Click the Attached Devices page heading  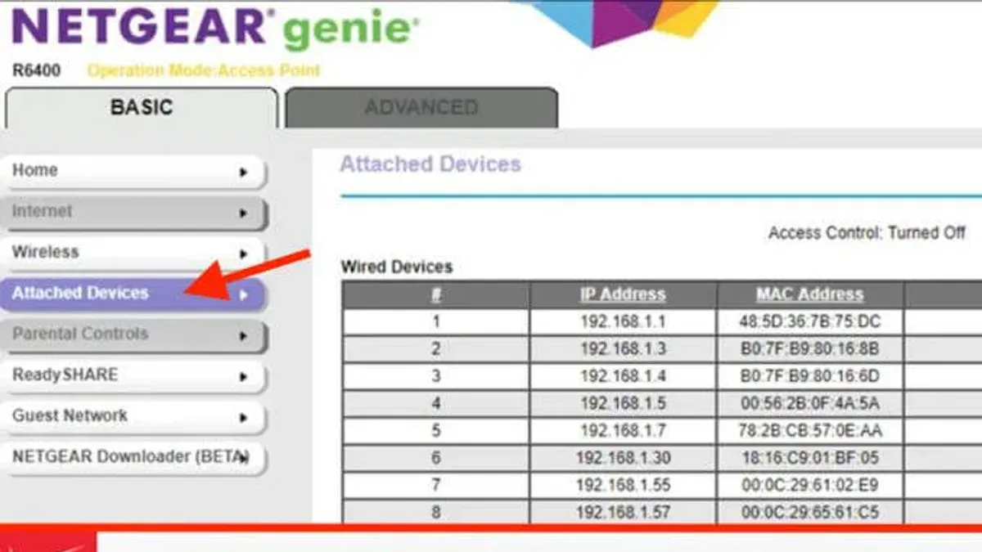tap(430, 164)
